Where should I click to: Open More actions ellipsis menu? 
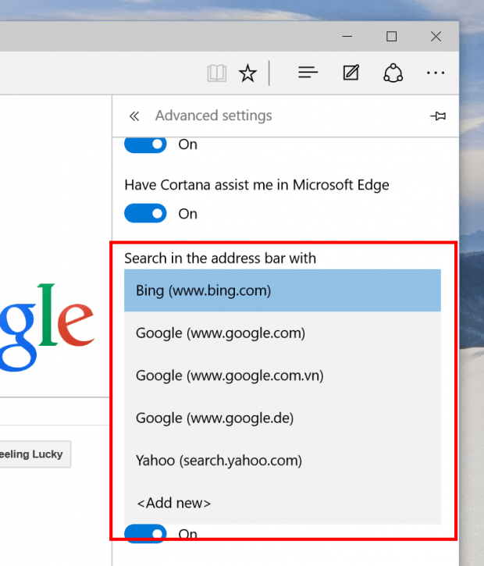[436, 73]
